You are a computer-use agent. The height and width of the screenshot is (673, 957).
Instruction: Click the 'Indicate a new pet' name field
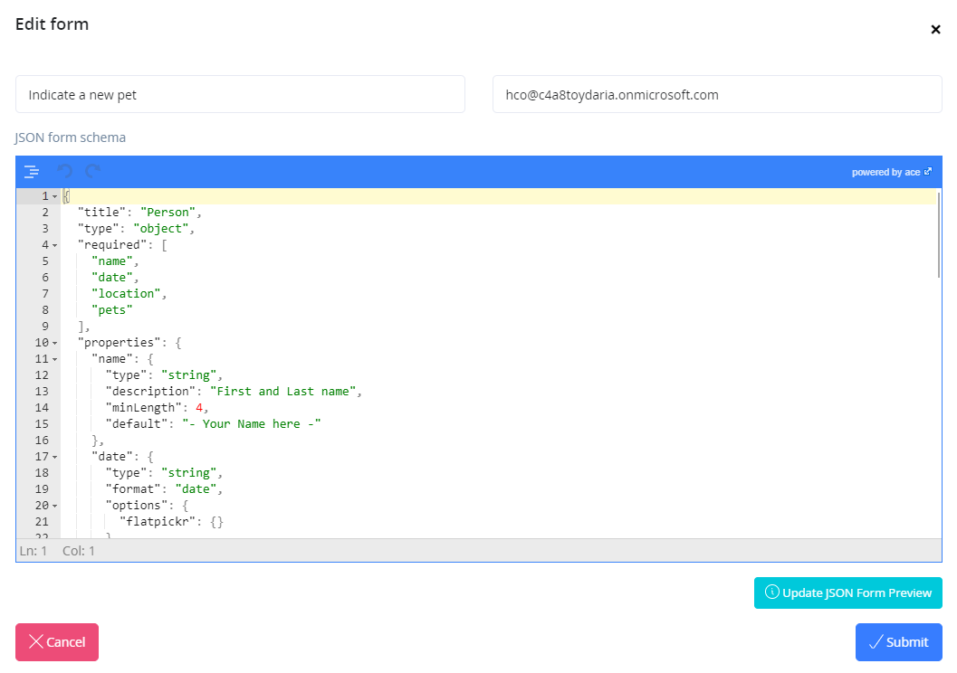tap(240, 94)
